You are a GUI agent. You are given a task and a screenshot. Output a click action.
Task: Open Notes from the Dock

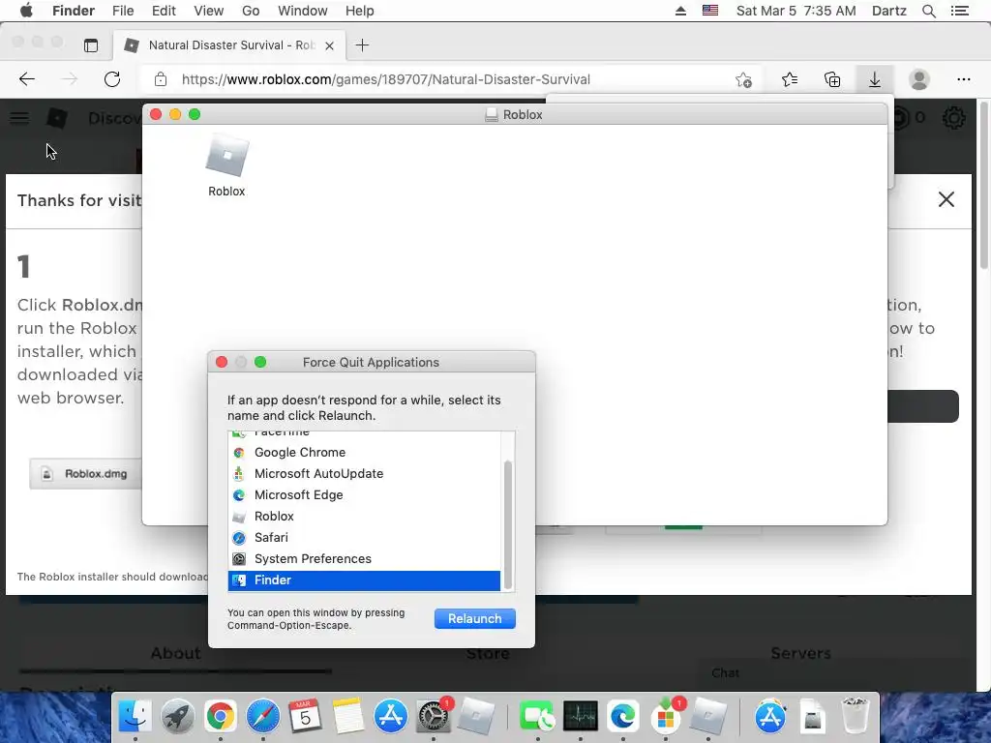pyautogui.click(x=348, y=717)
